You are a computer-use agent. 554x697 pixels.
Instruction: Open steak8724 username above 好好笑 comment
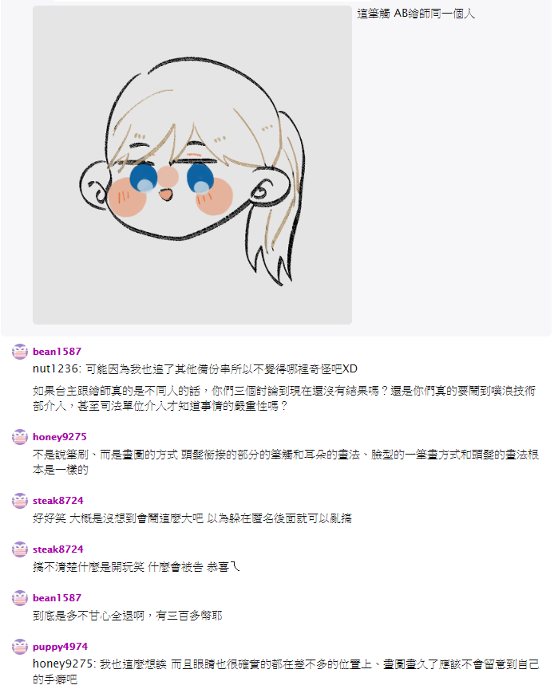click(57, 501)
